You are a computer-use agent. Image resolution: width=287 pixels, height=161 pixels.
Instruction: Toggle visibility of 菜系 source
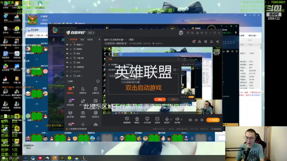[67, 53]
